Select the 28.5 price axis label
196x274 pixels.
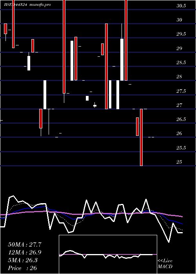[181, 63]
